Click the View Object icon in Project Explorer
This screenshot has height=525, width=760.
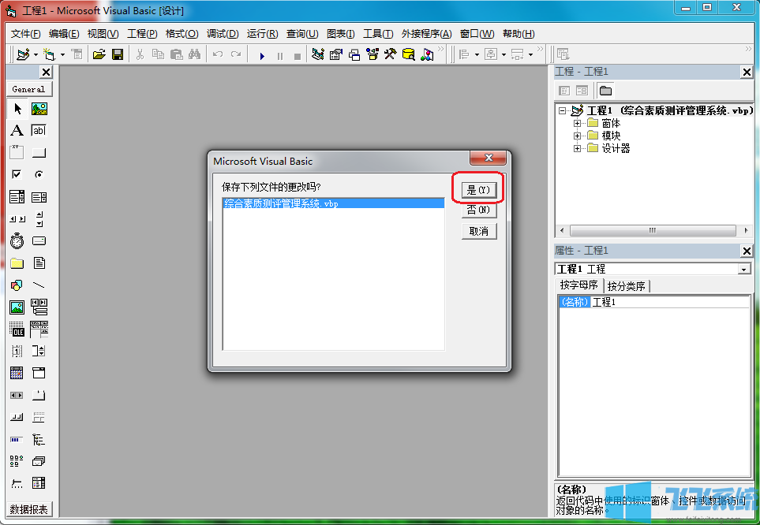(x=580, y=90)
